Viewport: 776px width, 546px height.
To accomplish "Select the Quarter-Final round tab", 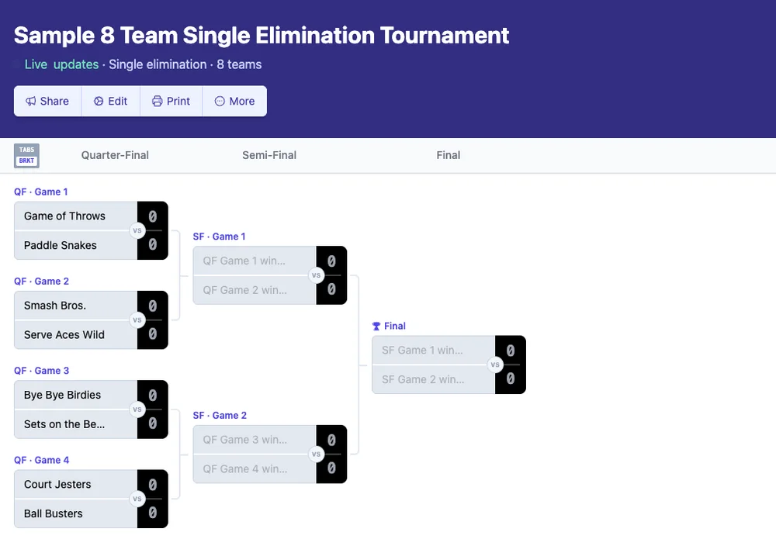I will [115, 155].
